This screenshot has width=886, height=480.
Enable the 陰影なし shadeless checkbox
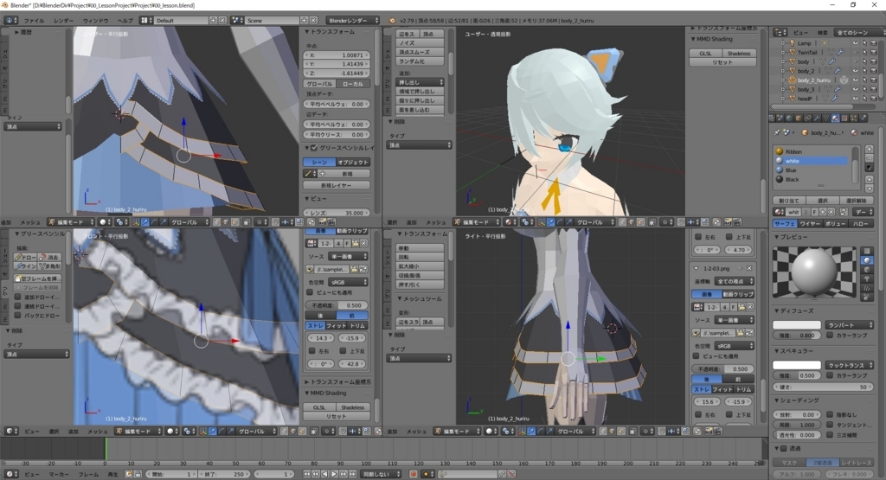point(830,414)
